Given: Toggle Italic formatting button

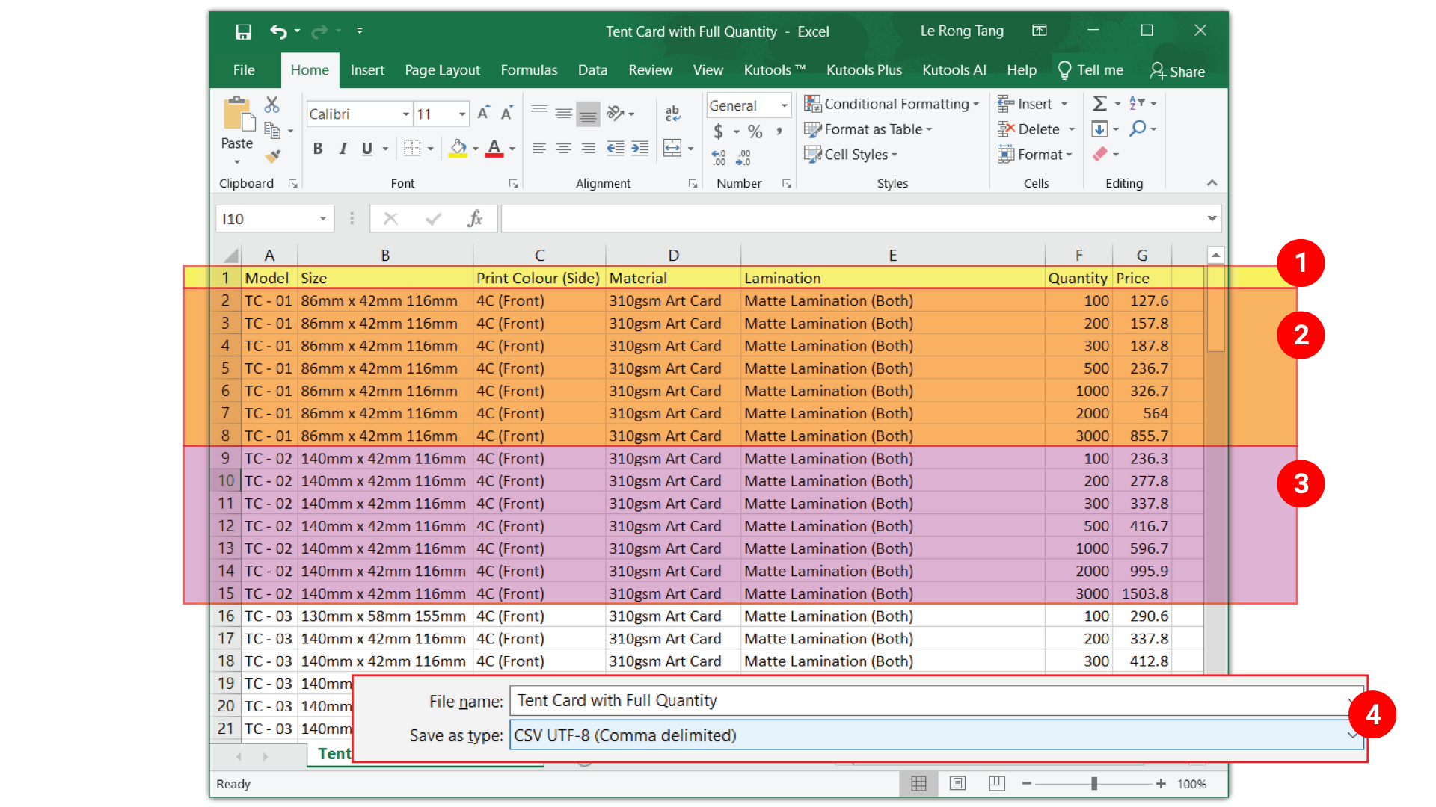Looking at the screenshot, I should [x=343, y=149].
